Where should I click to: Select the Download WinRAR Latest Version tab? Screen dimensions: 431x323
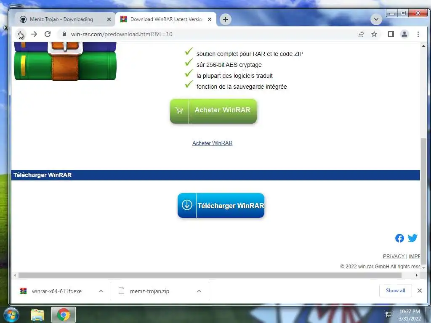click(x=166, y=19)
